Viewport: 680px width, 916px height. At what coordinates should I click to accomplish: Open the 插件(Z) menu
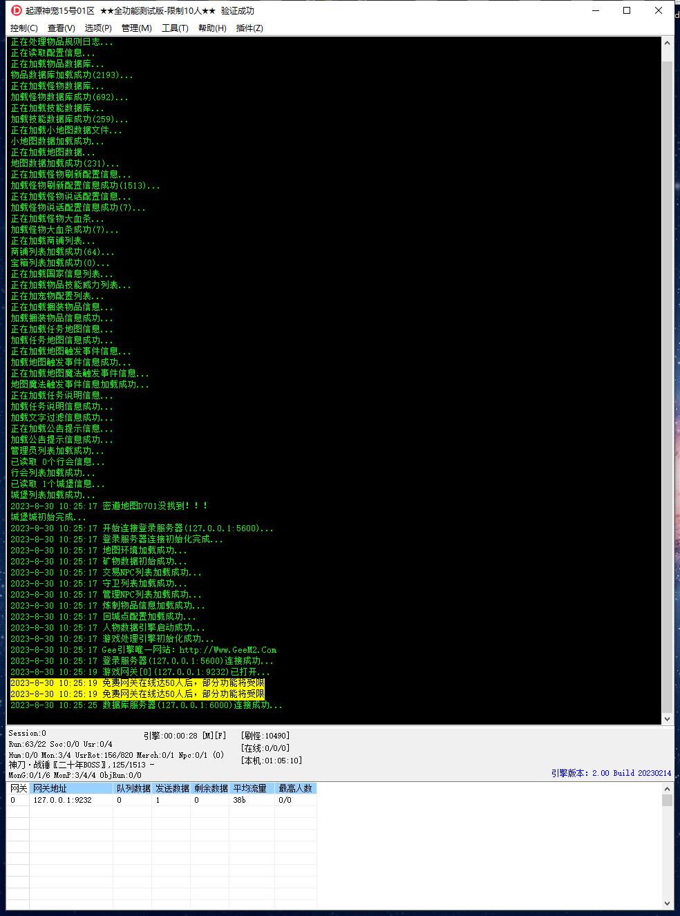coord(249,28)
